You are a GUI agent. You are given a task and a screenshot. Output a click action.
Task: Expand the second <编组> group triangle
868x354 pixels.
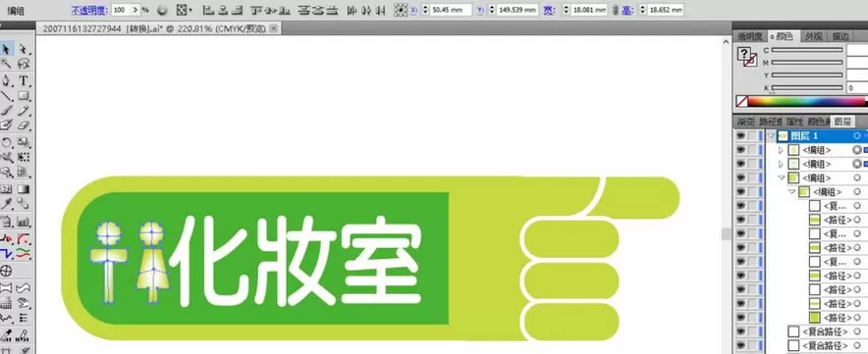781,165
